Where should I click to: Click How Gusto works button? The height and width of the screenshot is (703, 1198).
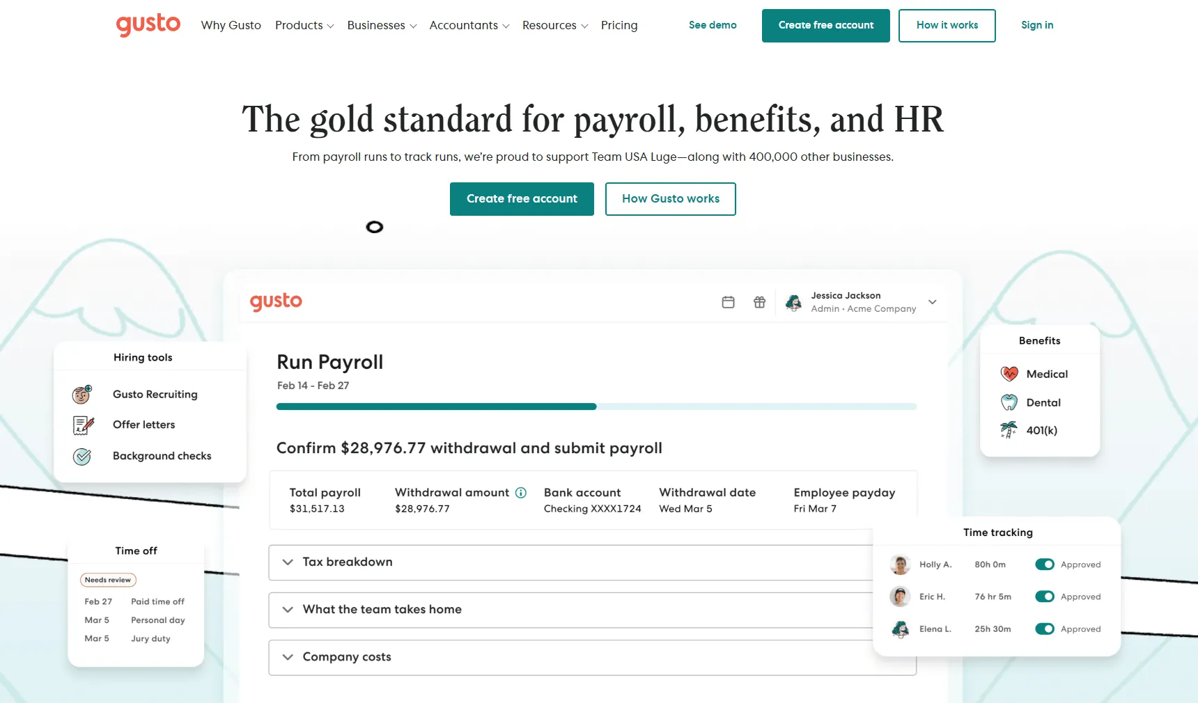click(x=671, y=199)
